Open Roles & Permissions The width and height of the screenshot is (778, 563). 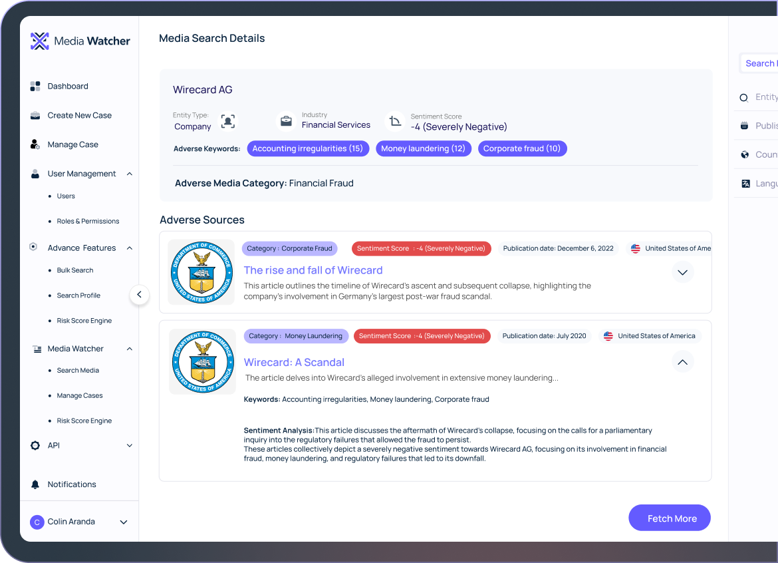click(x=88, y=222)
